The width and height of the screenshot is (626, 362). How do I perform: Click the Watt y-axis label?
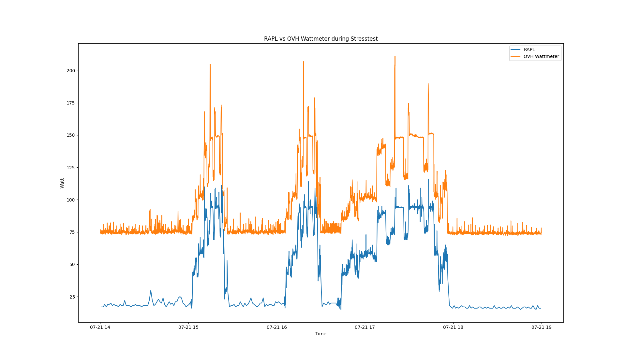62,183
